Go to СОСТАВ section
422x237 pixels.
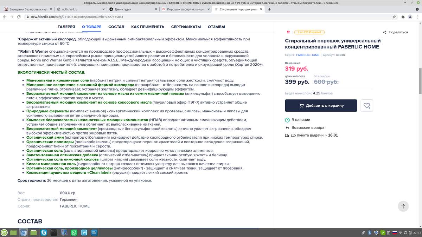click(116, 27)
